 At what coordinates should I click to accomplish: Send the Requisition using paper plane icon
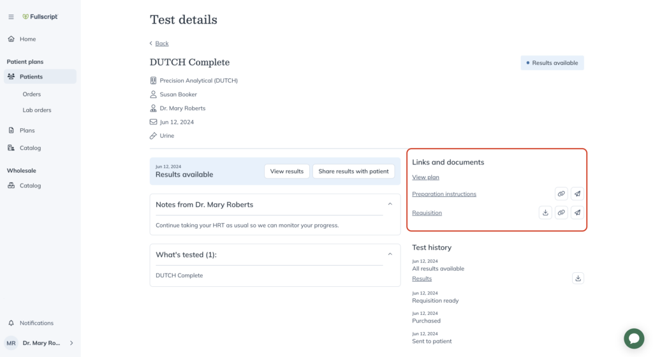[577, 213]
